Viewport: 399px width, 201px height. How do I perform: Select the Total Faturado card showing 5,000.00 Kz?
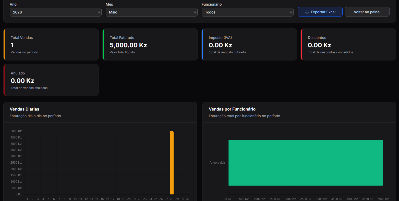pos(150,44)
